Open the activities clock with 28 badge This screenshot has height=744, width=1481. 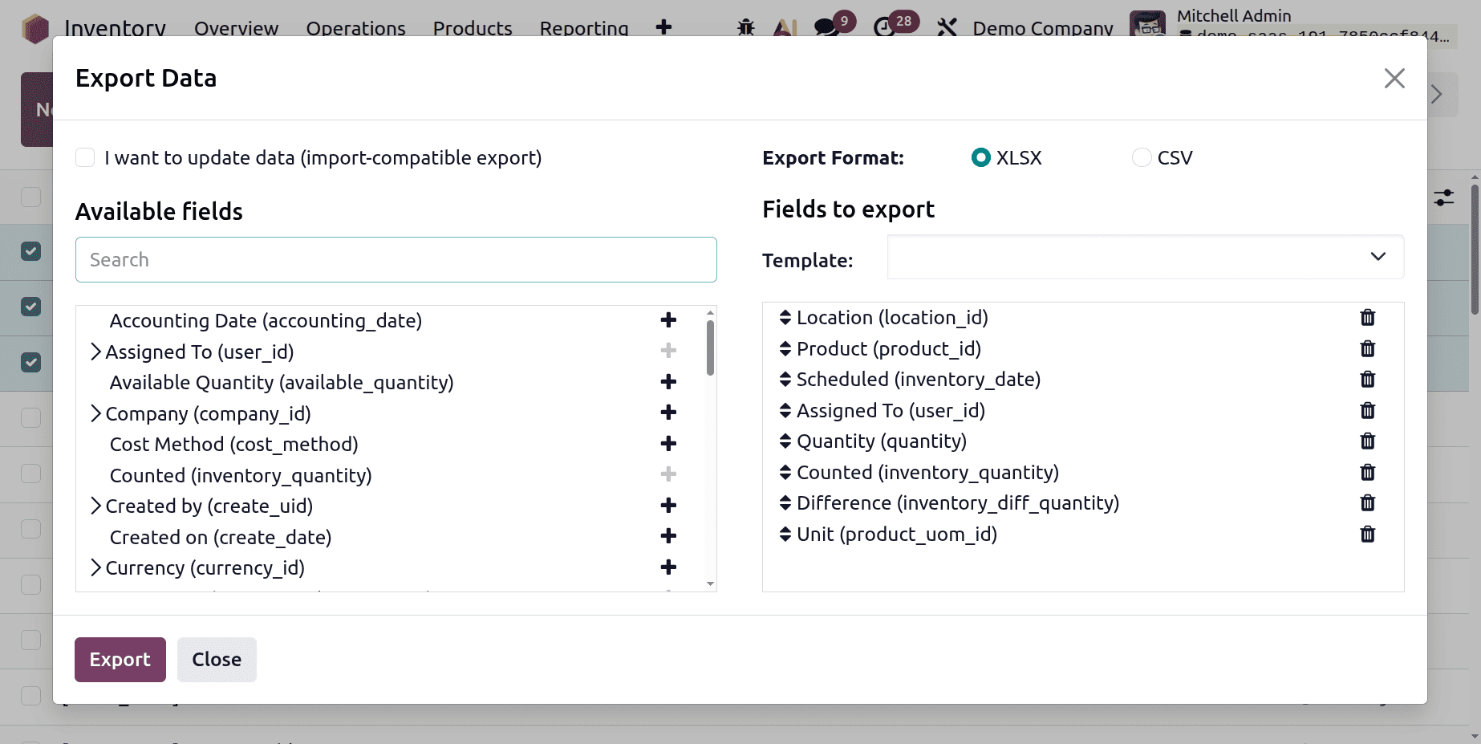[884, 26]
